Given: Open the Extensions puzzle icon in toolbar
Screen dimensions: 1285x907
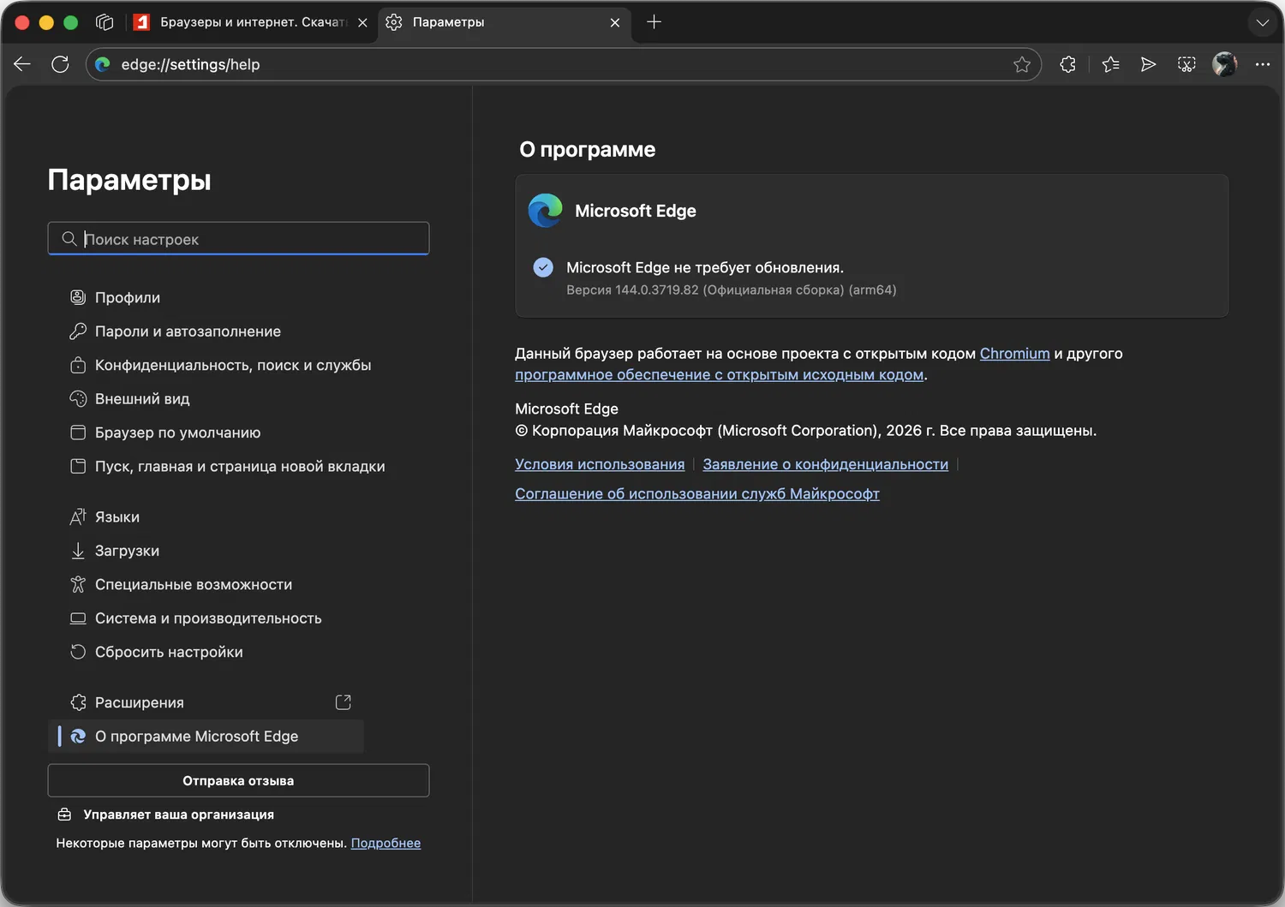Looking at the screenshot, I should (1067, 64).
